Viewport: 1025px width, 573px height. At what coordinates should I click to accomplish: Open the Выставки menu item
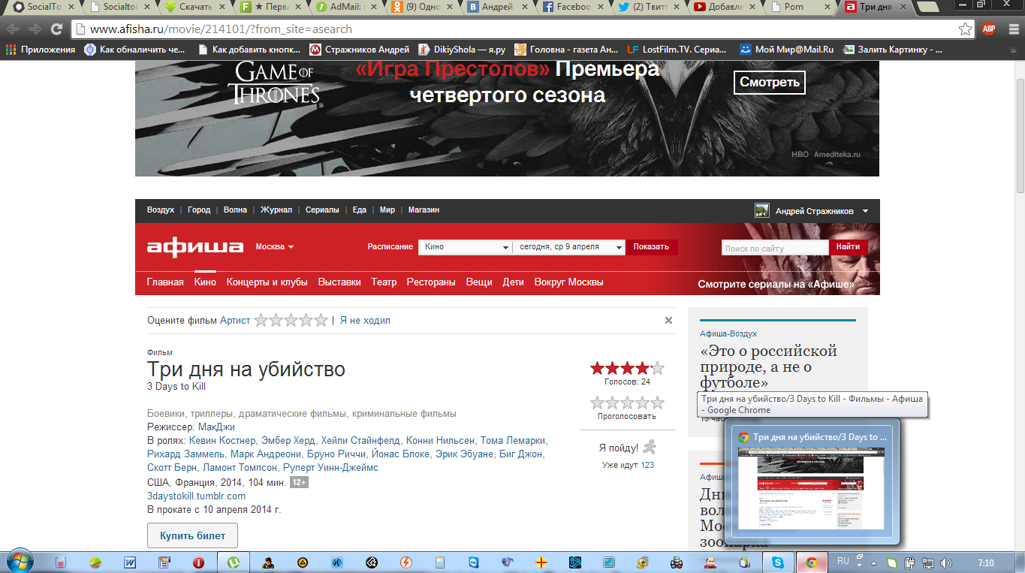339,282
